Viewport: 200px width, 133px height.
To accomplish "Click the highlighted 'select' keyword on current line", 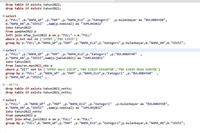I will pos(11,51).
